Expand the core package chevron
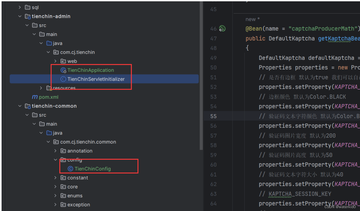The width and height of the screenshot is (360, 211). [55, 187]
